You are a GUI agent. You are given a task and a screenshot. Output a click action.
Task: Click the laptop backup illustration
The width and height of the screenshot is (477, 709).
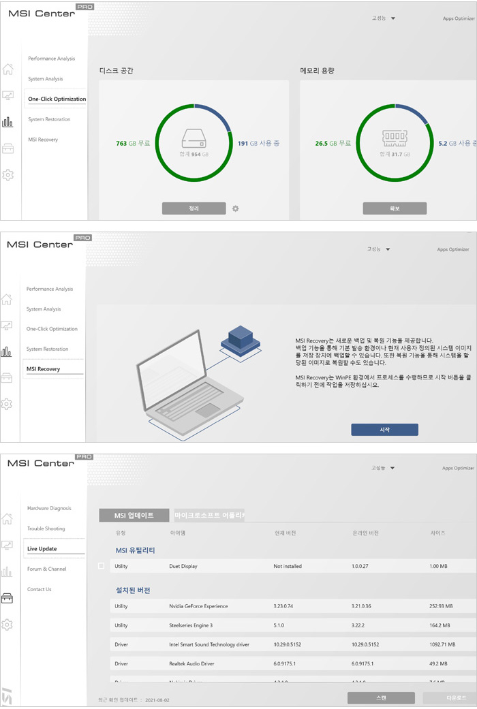click(x=198, y=382)
